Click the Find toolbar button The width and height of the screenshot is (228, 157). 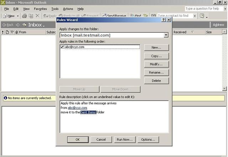tap(135, 16)
